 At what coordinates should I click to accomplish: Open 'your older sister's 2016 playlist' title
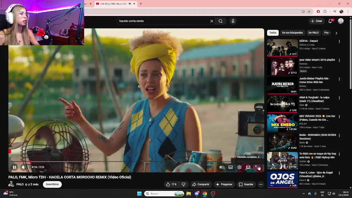point(317,60)
